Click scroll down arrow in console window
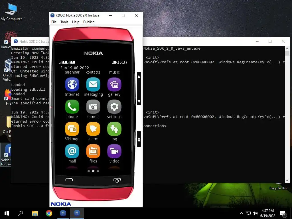 [x=287, y=180]
